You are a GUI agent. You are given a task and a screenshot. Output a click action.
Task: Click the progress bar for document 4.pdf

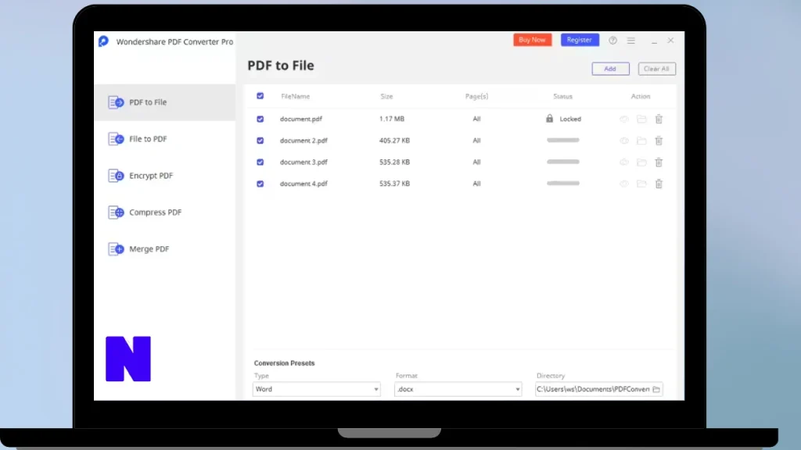click(x=563, y=183)
